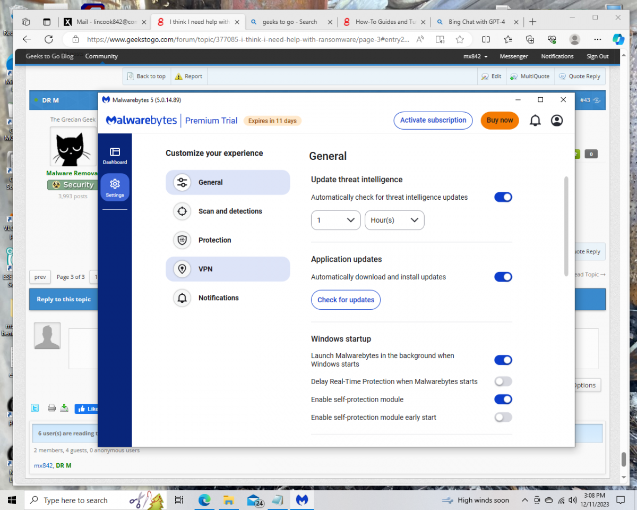Click the browser Back arrow
The height and width of the screenshot is (510, 637).
click(x=27, y=39)
